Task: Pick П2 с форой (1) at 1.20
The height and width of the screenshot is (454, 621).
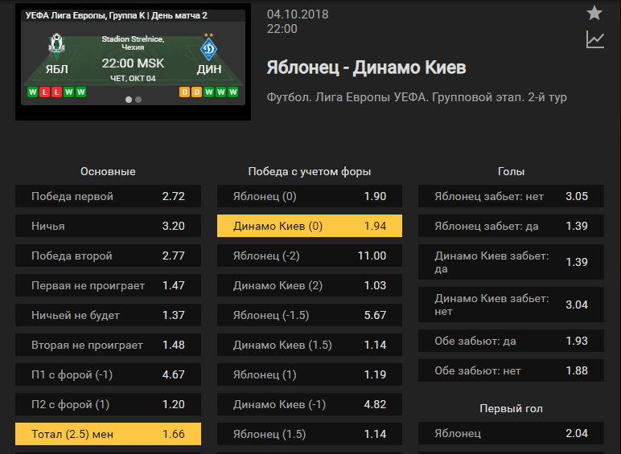Action: [x=108, y=404]
